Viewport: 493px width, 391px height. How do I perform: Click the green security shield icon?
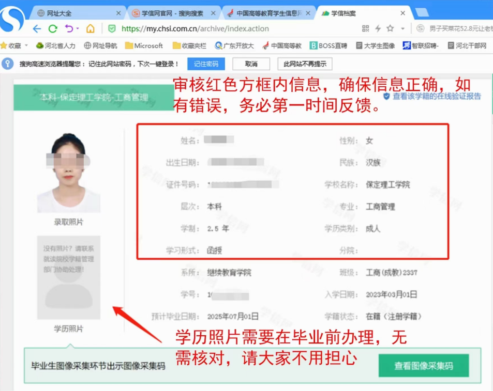[x=112, y=28]
